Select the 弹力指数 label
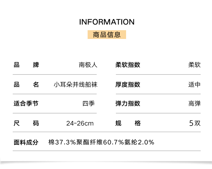 pyautogui.click(x=128, y=104)
